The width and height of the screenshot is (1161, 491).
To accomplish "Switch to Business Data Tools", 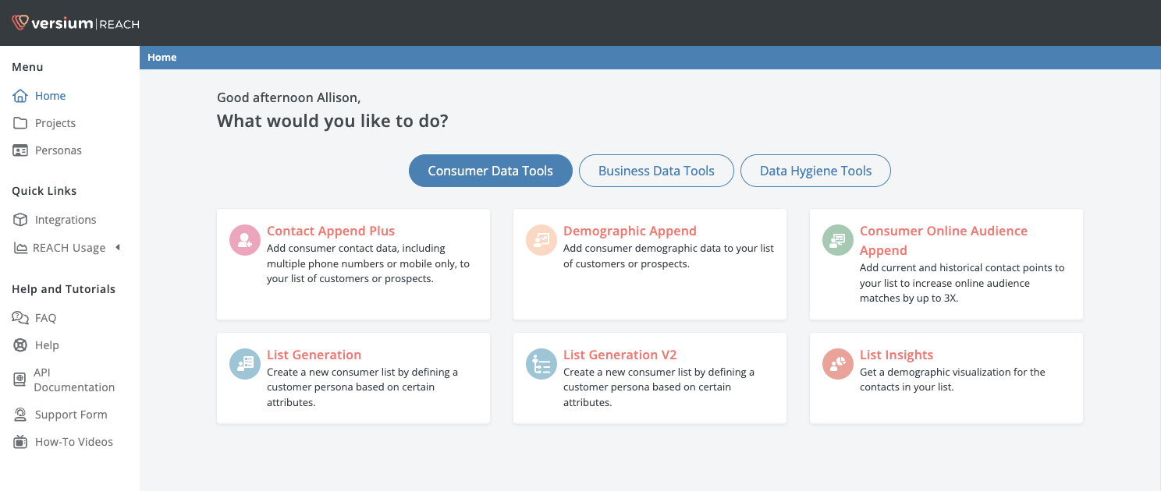I will pyautogui.click(x=656, y=170).
